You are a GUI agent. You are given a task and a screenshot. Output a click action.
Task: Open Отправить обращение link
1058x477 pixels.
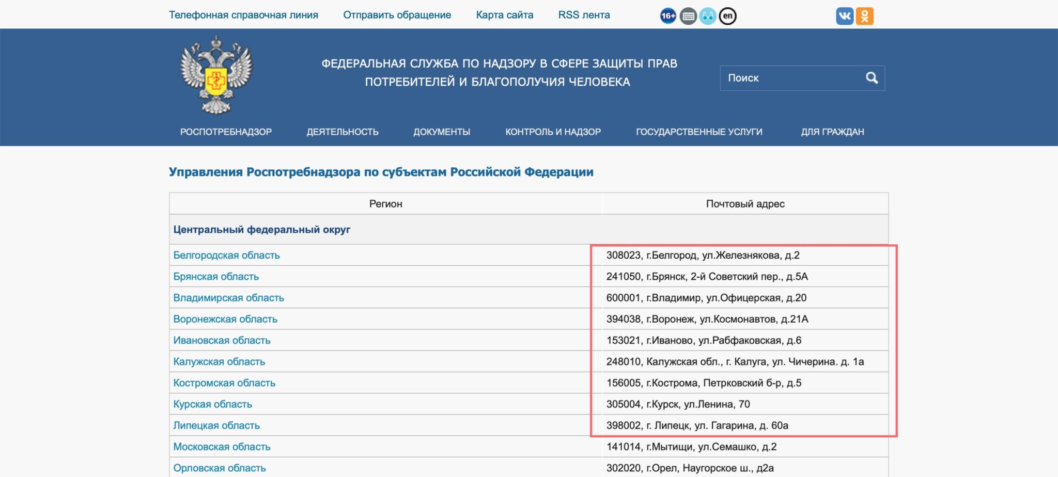tap(397, 15)
